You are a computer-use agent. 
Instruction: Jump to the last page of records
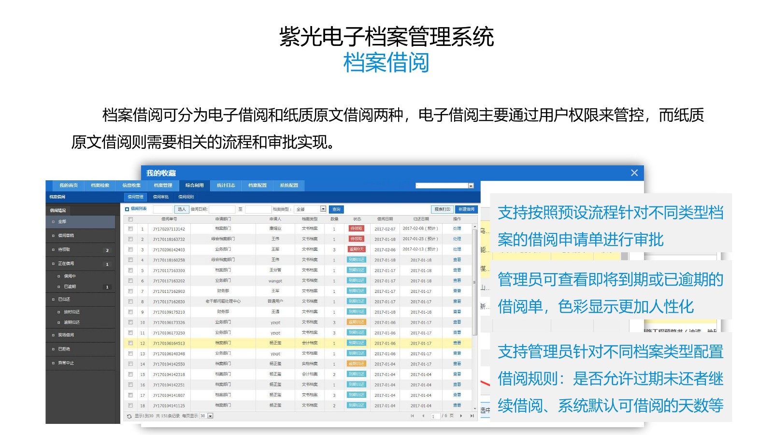[472, 416]
